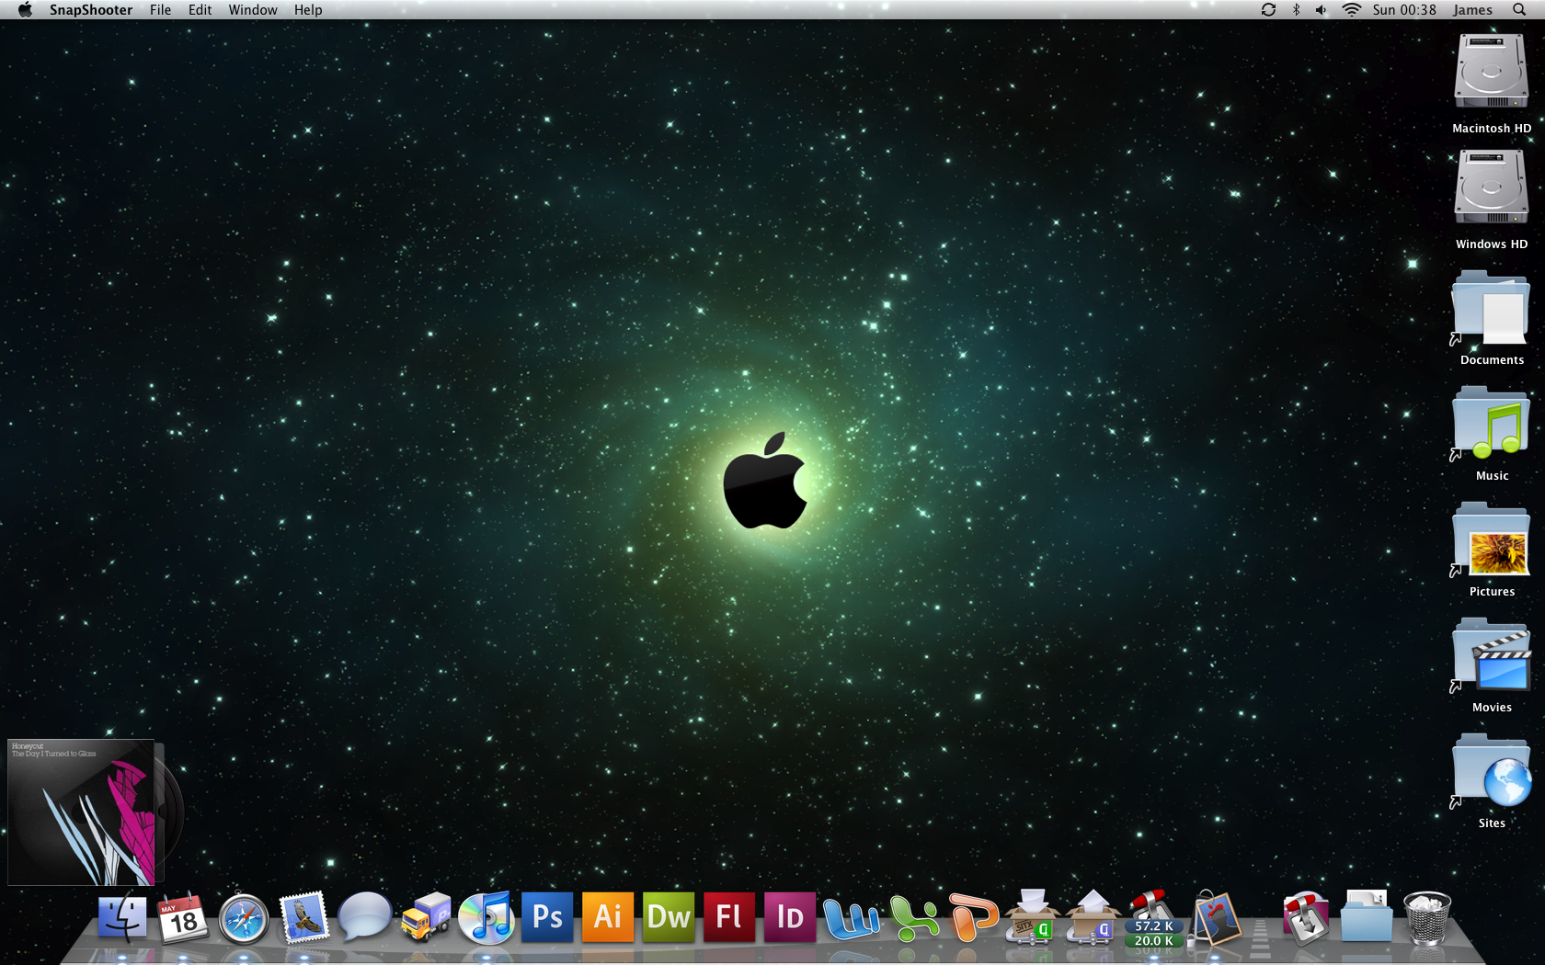The height and width of the screenshot is (965, 1545).
Task: Open the Apple menu
Action: (25, 9)
